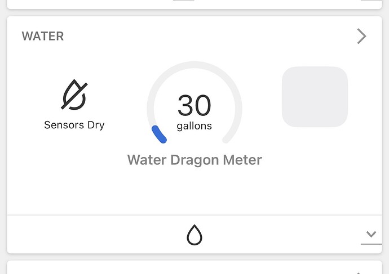The width and height of the screenshot is (389, 274).
Task: Tap the up chevron on the next card
Action: (359, 273)
